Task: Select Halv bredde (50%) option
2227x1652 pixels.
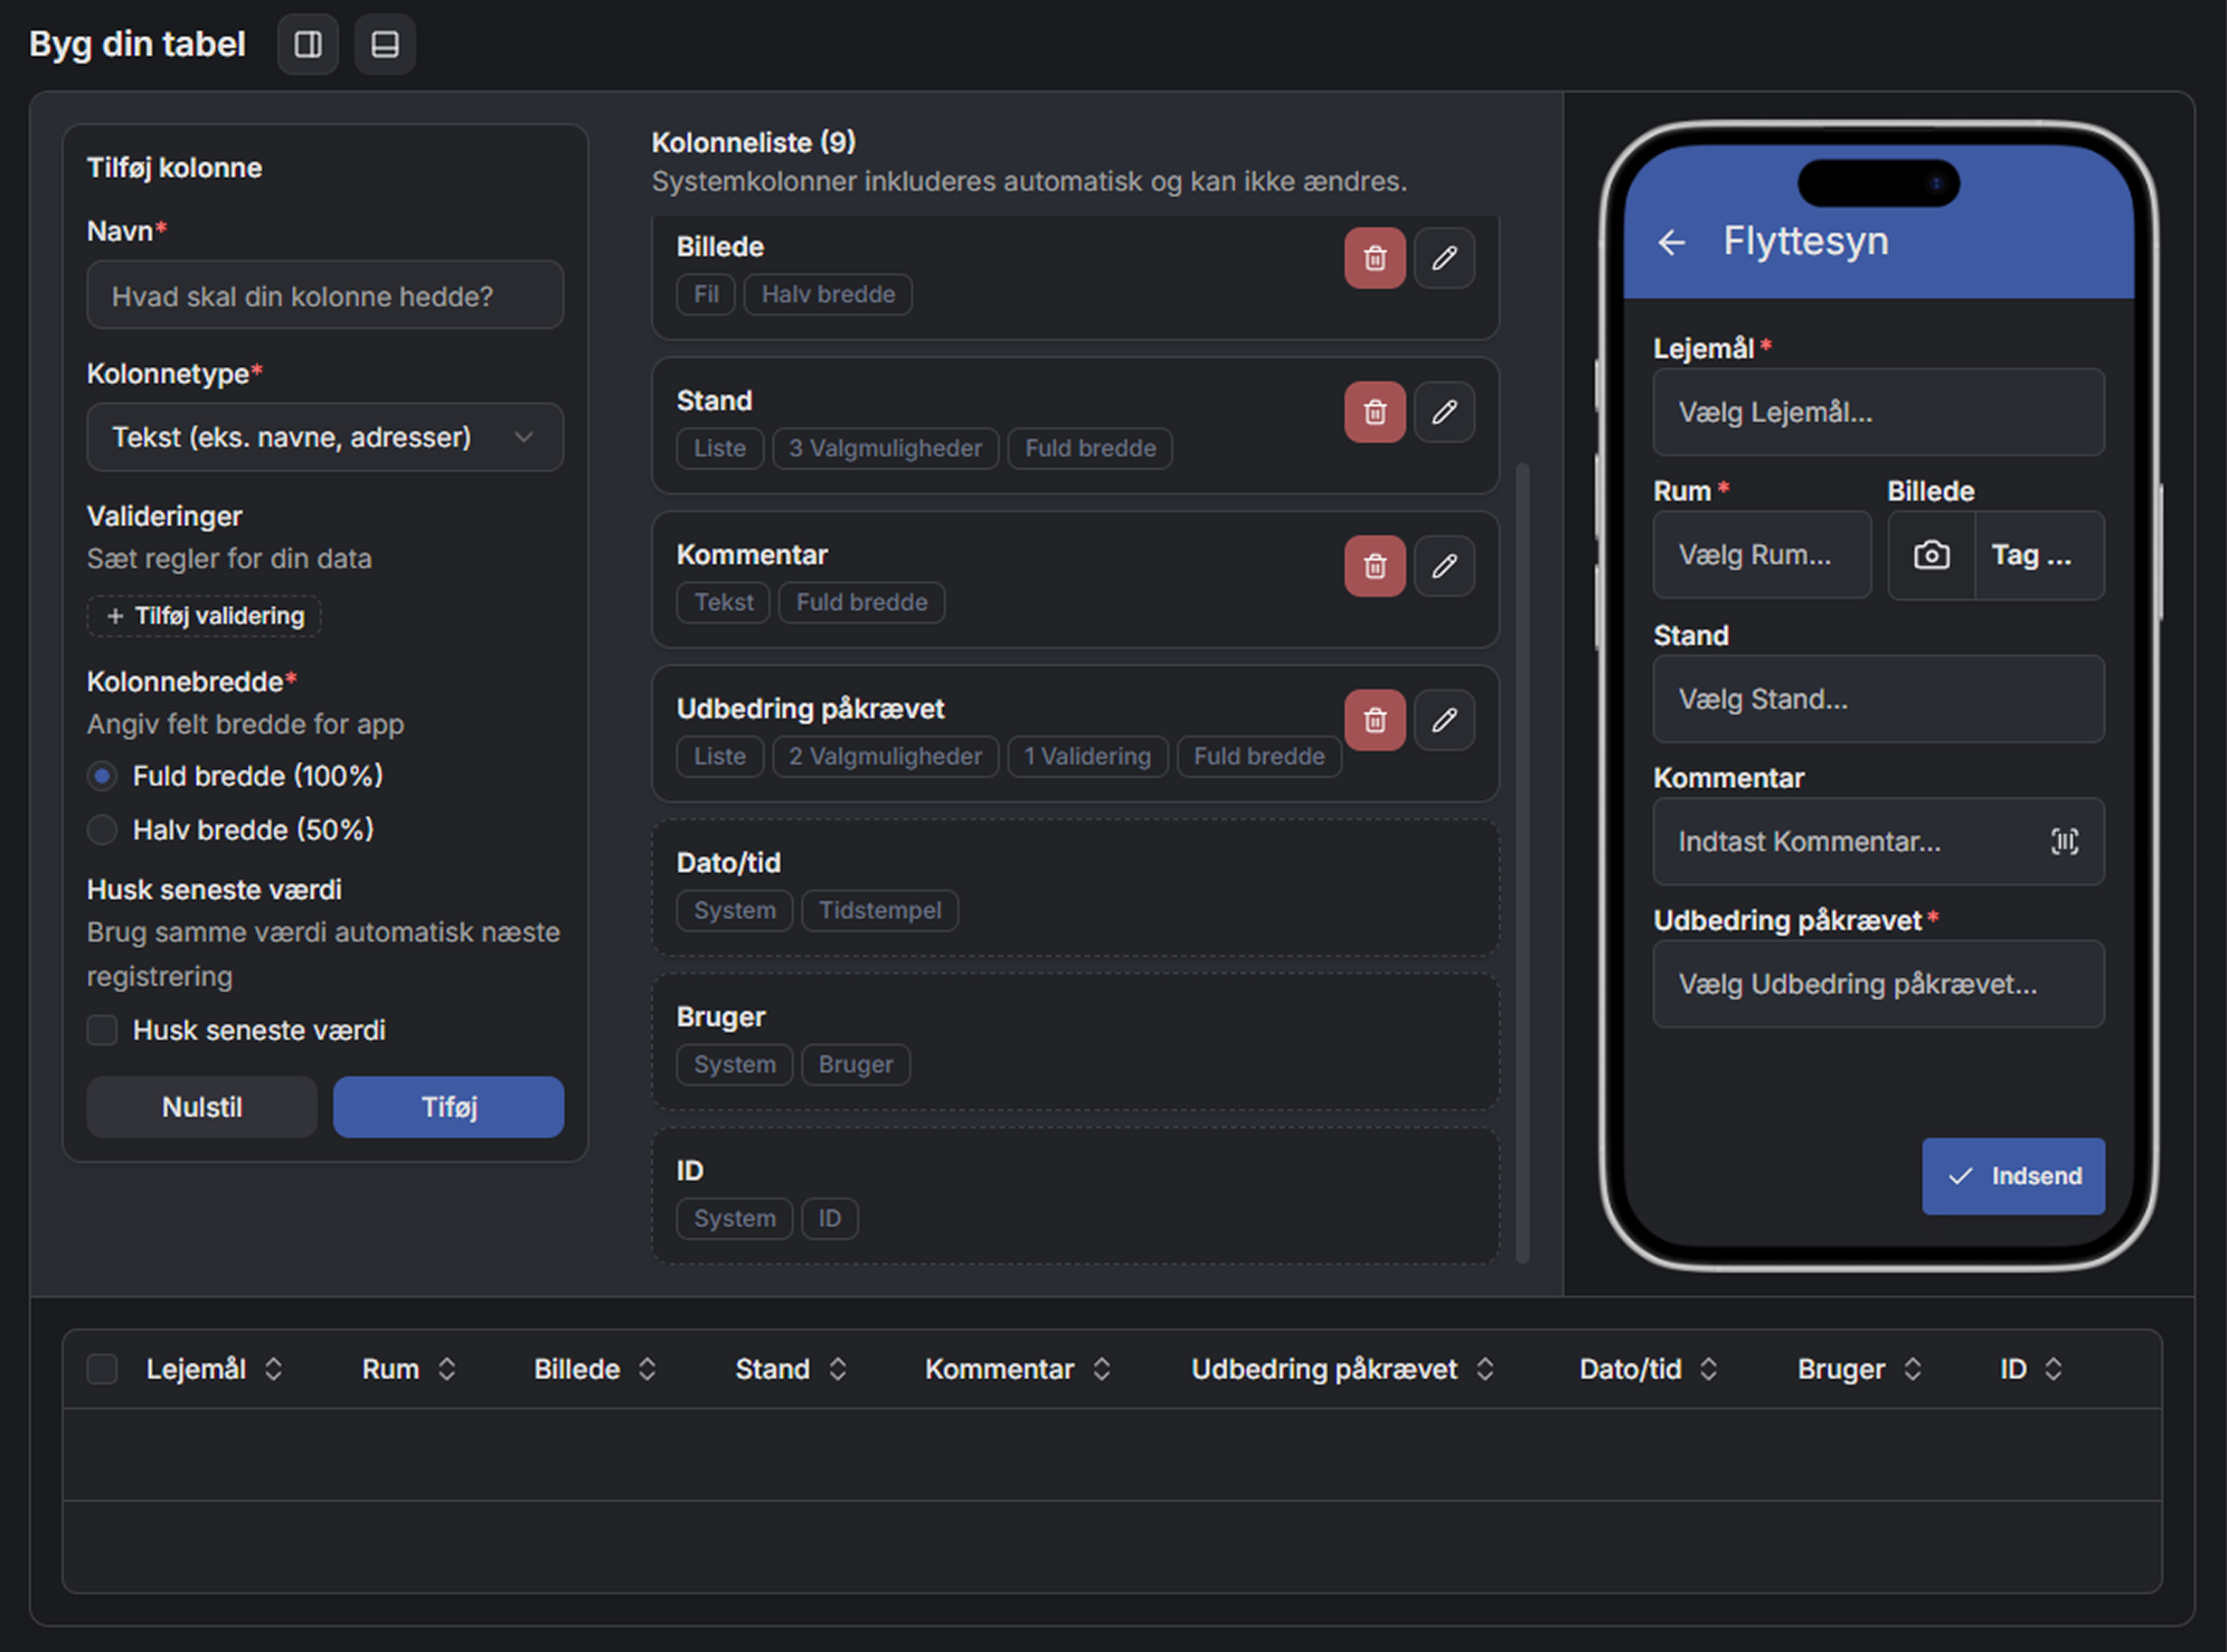Action: point(102,829)
